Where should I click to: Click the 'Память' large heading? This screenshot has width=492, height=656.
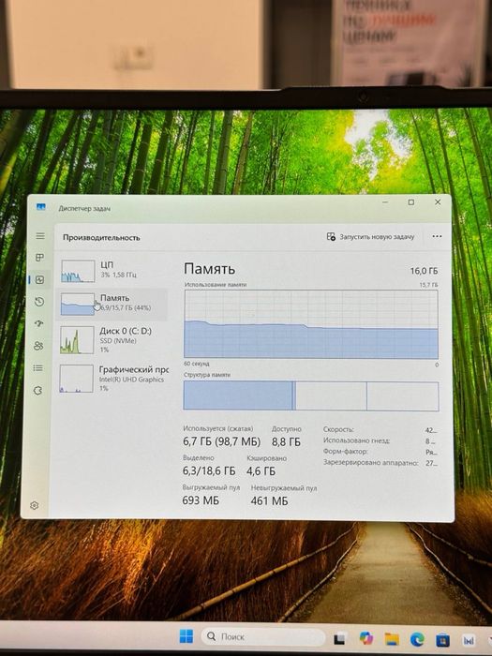point(209,269)
